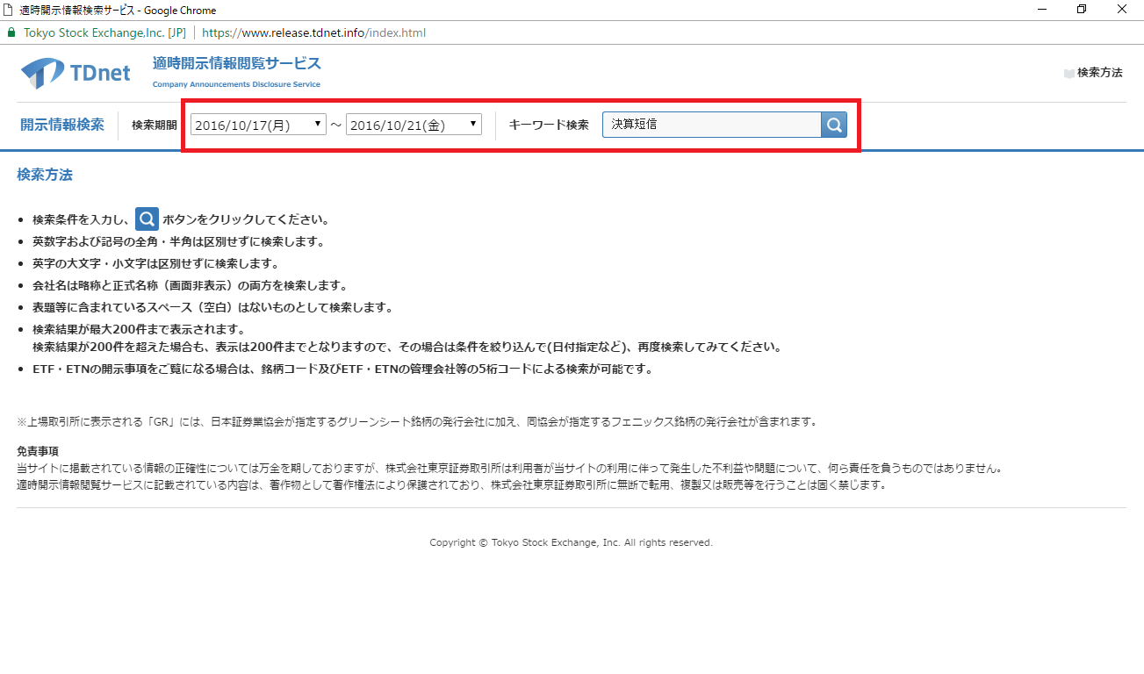Click the 英字の大文字・小文字 bullet line
Image resolution: width=1144 pixels, height=674 pixels.
[x=155, y=263]
